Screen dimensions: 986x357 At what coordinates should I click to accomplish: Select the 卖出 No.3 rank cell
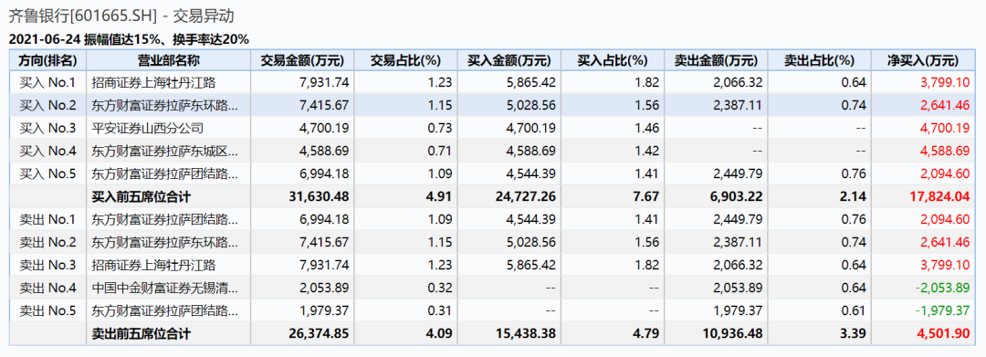tap(47, 265)
